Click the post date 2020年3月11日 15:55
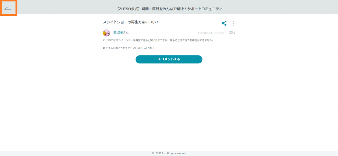The width and height of the screenshot is (338, 156). [211, 33]
